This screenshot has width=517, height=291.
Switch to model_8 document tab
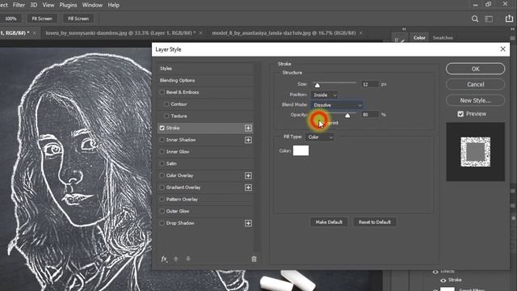[x=284, y=33]
